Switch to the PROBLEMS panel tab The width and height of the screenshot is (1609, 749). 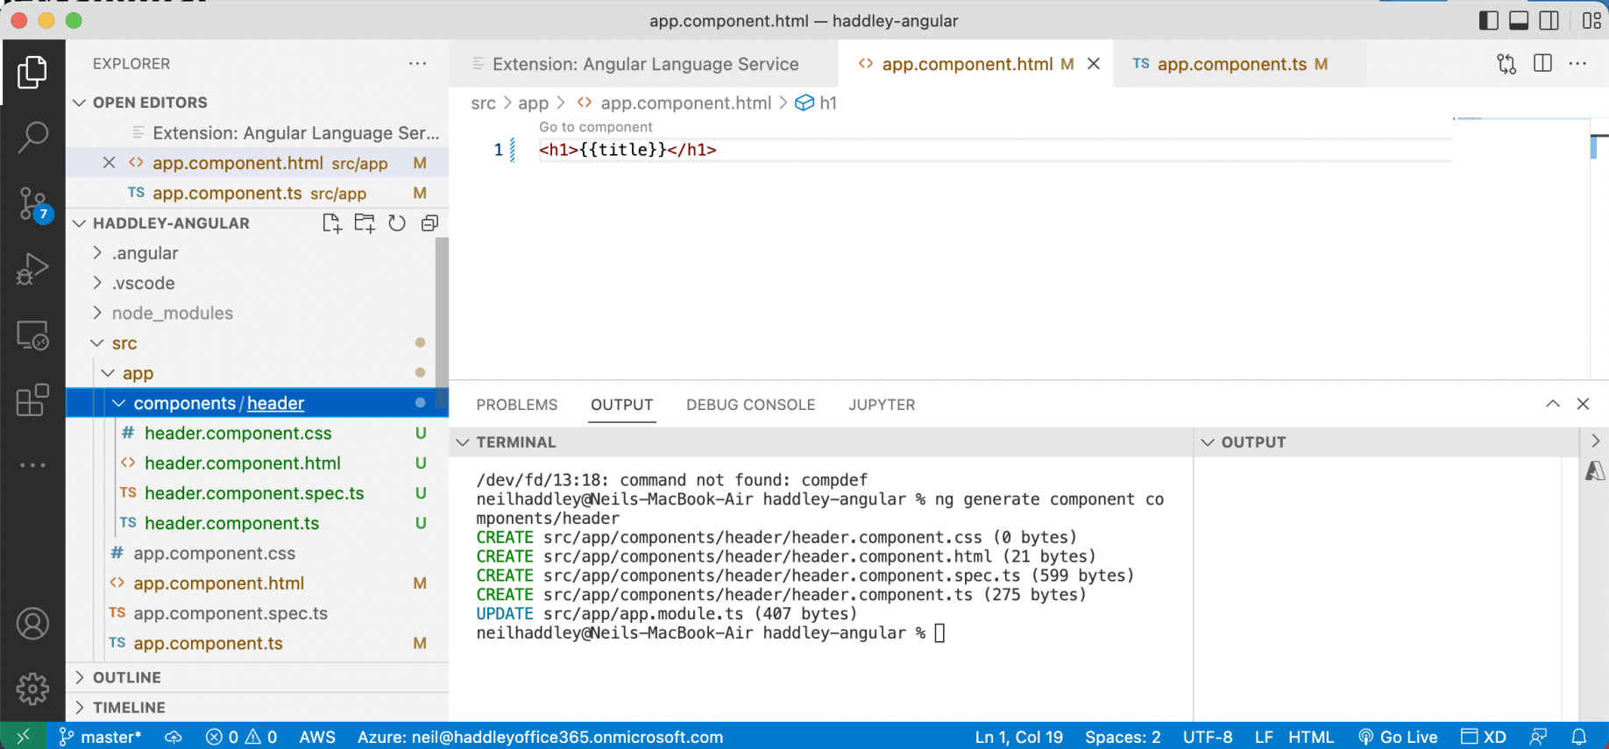[516, 405]
